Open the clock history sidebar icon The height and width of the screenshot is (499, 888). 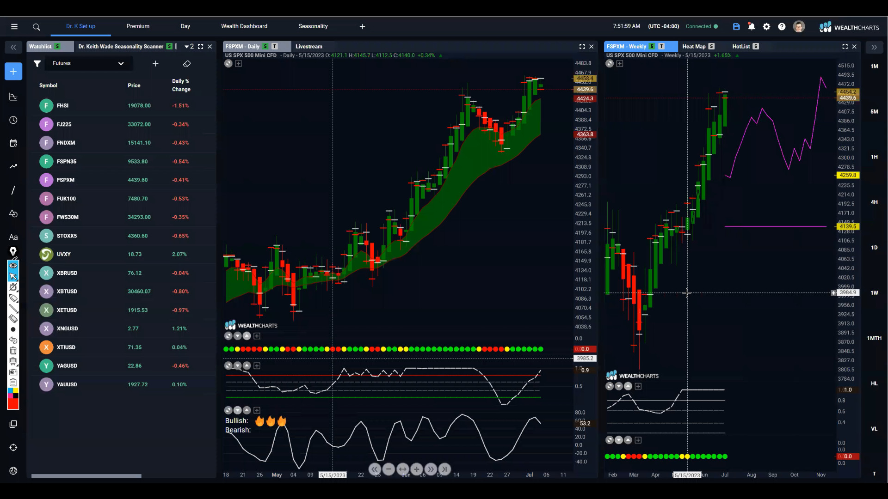[x=13, y=120]
